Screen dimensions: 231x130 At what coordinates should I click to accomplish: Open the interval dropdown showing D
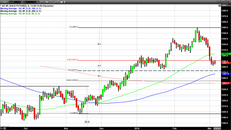click(x=30, y=2)
